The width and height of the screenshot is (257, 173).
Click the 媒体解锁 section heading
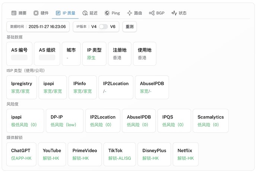coord(15,138)
